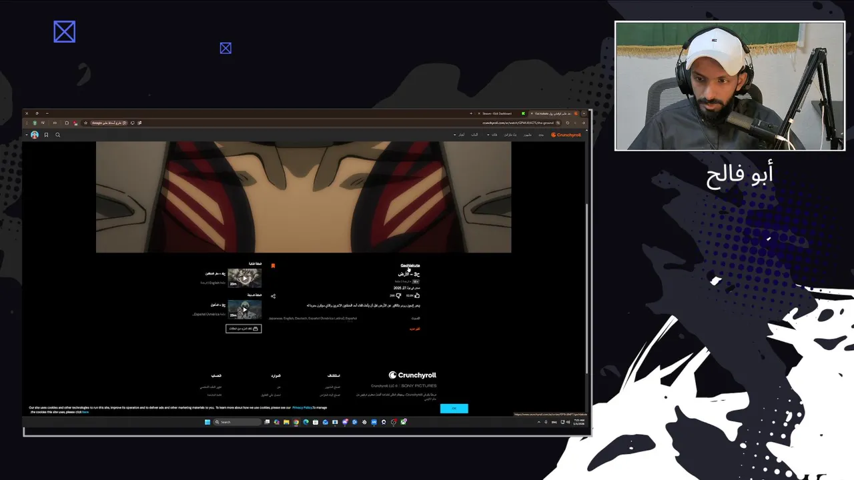Click the video player frame
The height and width of the screenshot is (480, 854).
tap(304, 197)
